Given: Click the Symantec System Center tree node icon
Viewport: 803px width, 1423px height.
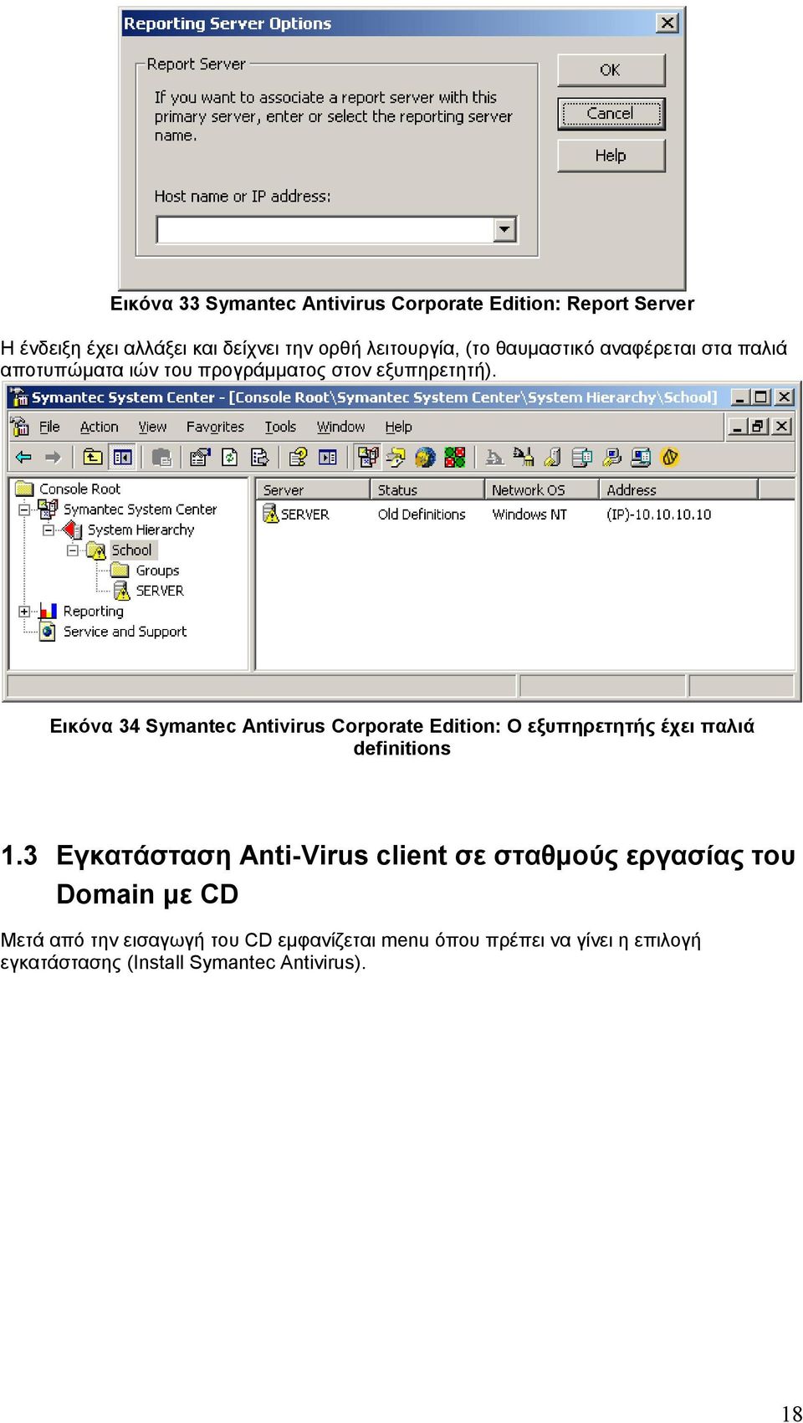Looking at the screenshot, I should [x=49, y=509].
